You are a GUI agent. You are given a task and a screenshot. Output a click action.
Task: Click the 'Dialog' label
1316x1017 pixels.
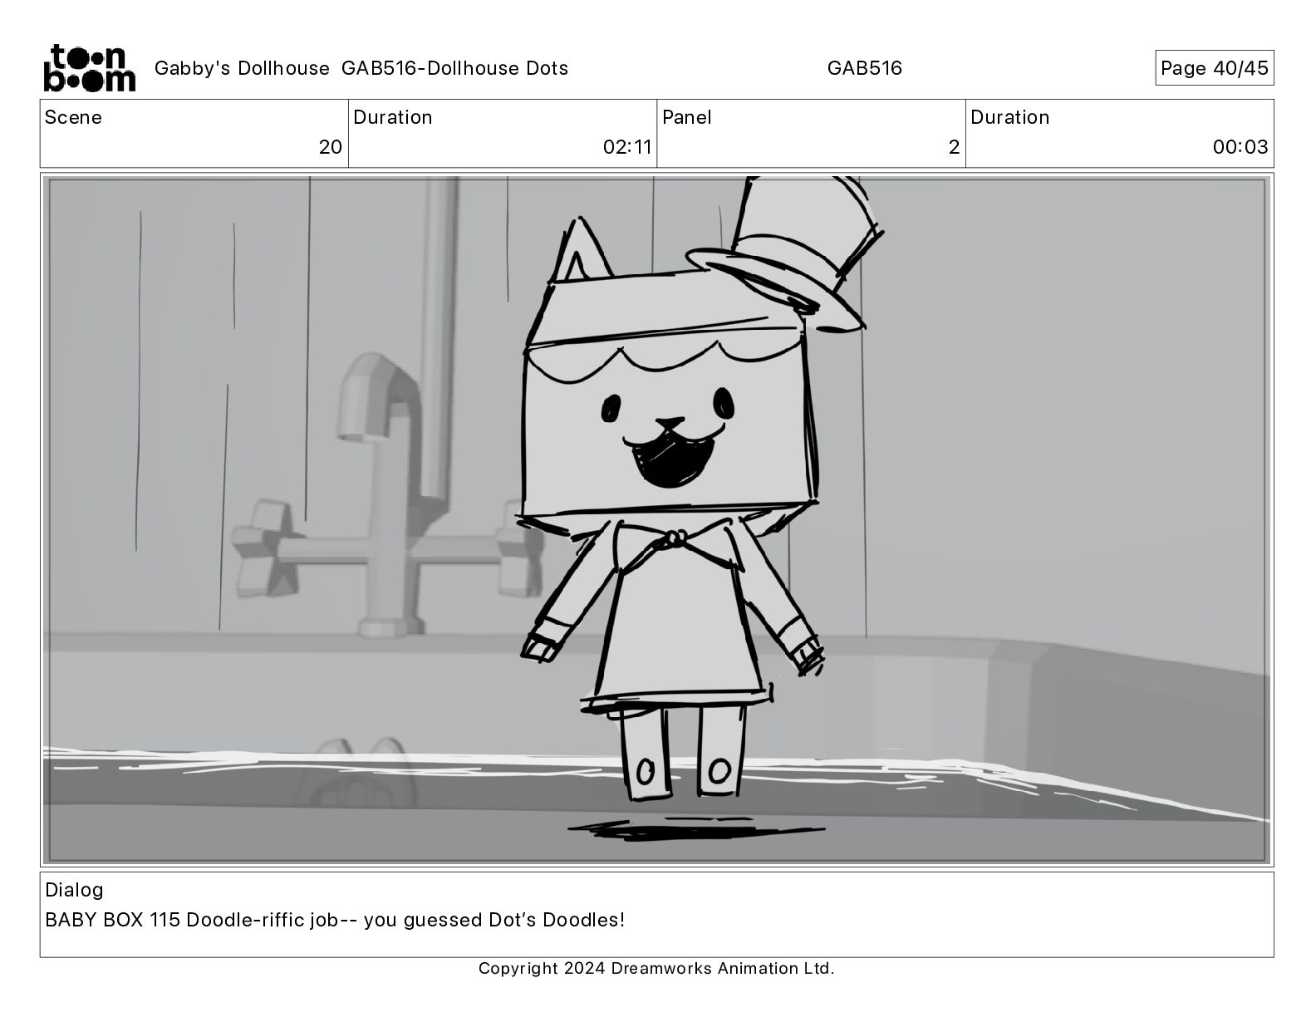pos(74,890)
